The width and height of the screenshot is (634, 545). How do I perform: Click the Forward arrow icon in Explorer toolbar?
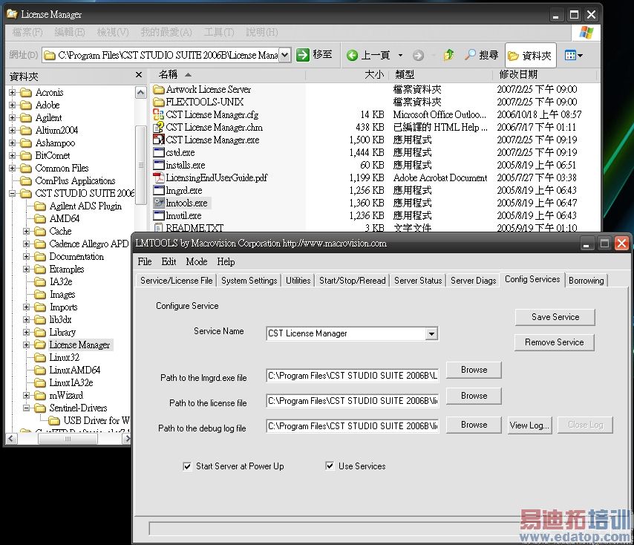418,55
